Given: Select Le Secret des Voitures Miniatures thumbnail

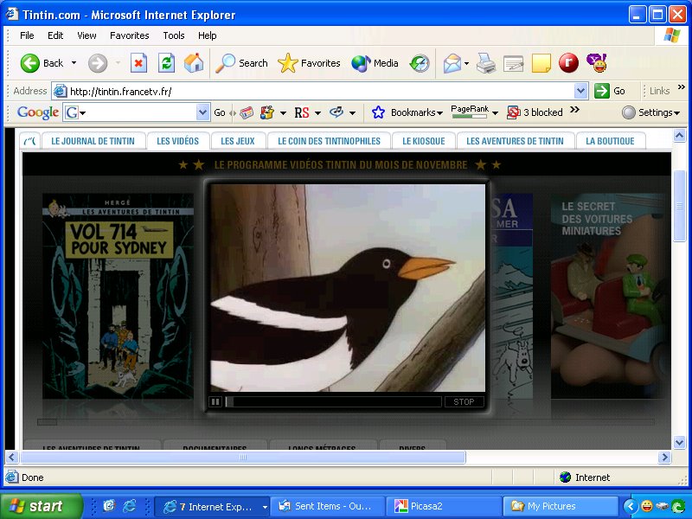Looking at the screenshot, I should (609, 296).
